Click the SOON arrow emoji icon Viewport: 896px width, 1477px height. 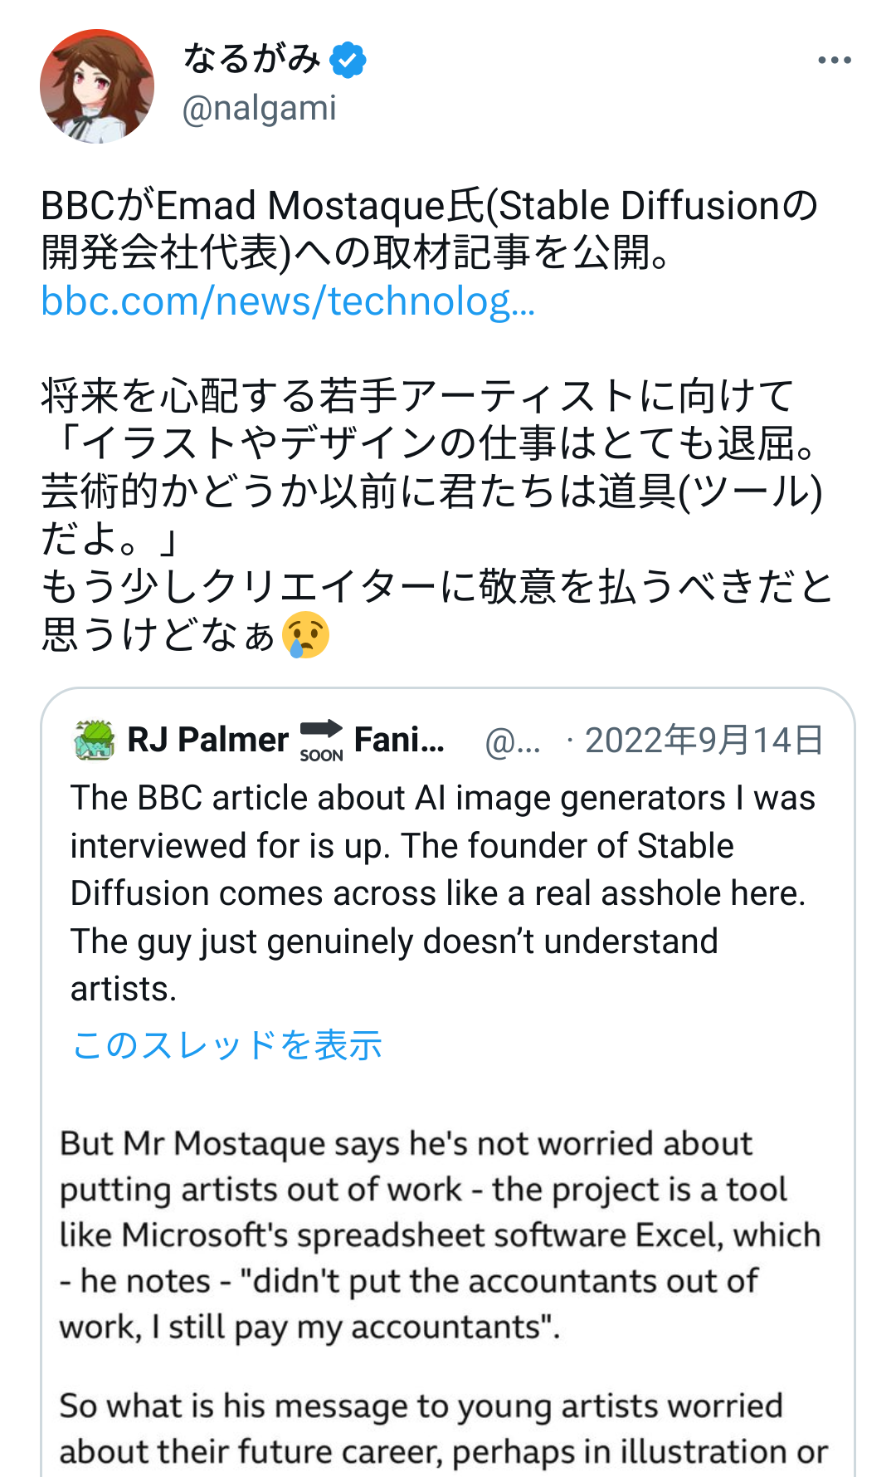click(x=321, y=740)
